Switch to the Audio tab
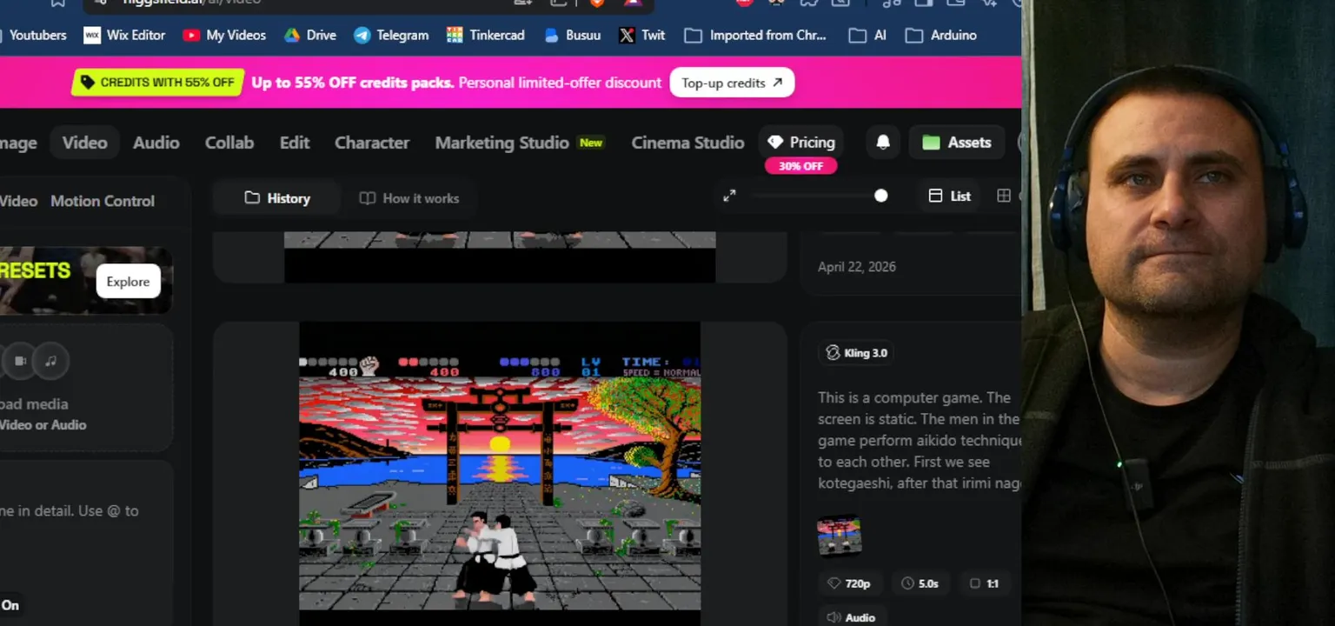This screenshot has height=626, width=1335. click(x=156, y=143)
